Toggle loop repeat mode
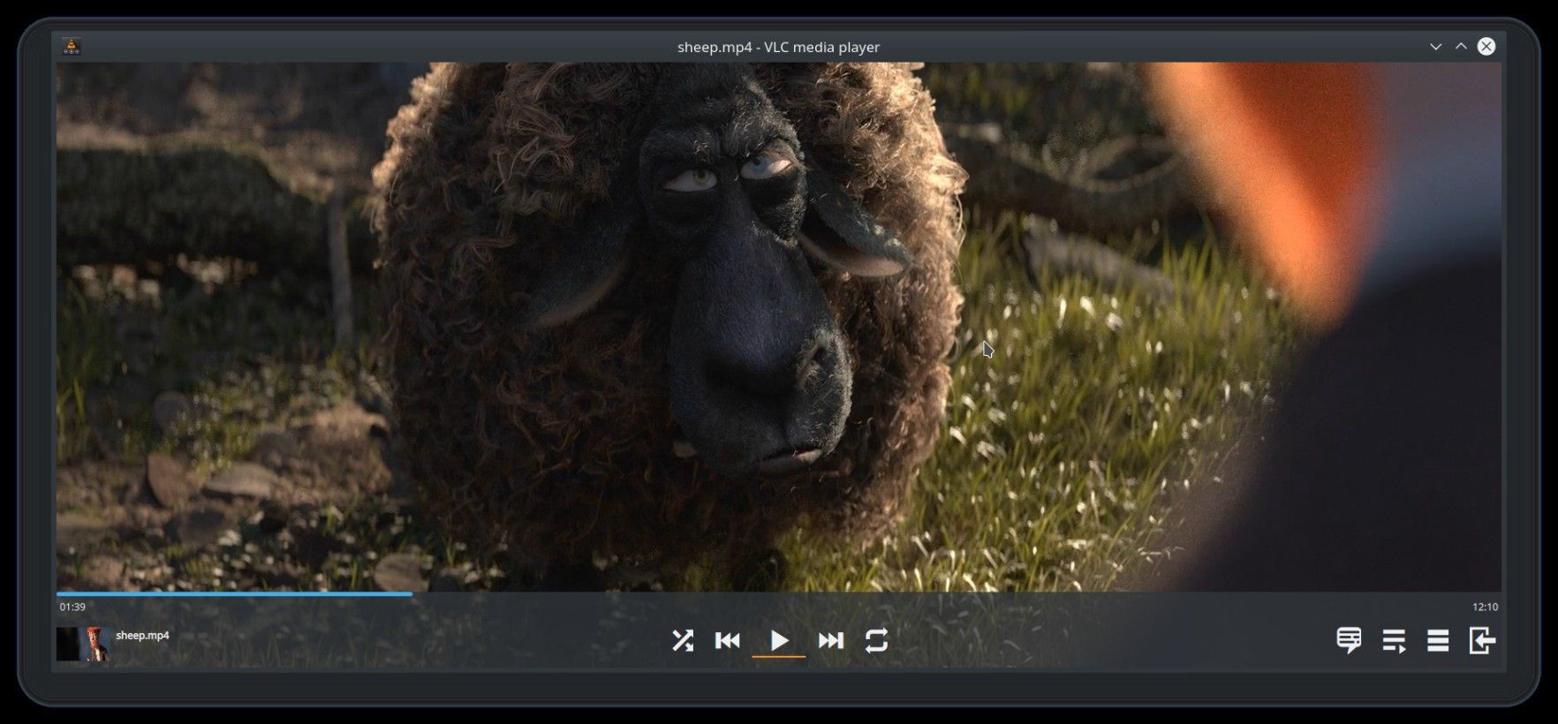This screenshot has height=724, width=1558. point(876,640)
